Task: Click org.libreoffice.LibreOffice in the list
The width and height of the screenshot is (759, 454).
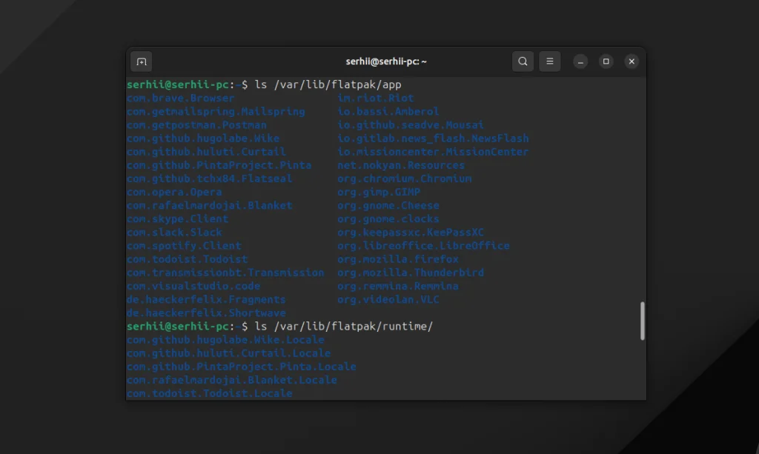Action: pos(423,246)
